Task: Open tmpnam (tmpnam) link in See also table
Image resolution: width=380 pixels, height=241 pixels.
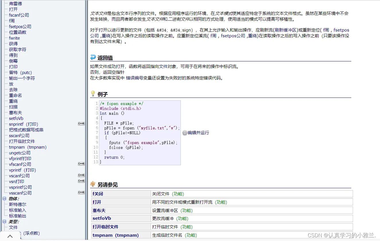Action: tap(115, 235)
